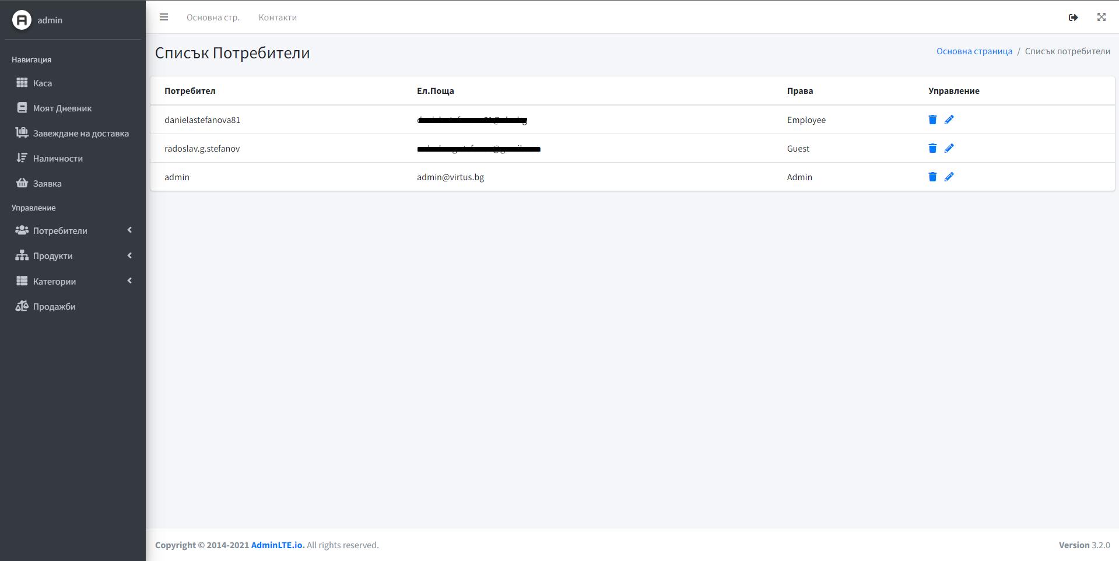
Task: Follow the Основна страница breadcrumb link
Action: (974, 51)
